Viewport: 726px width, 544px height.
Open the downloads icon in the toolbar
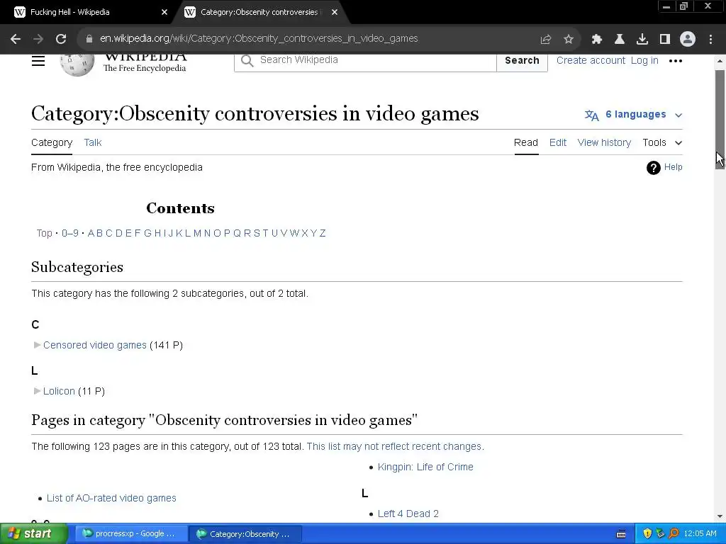tap(642, 39)
